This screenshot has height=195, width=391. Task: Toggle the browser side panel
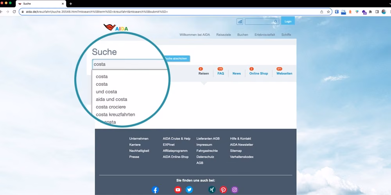[x=377, y=12]
